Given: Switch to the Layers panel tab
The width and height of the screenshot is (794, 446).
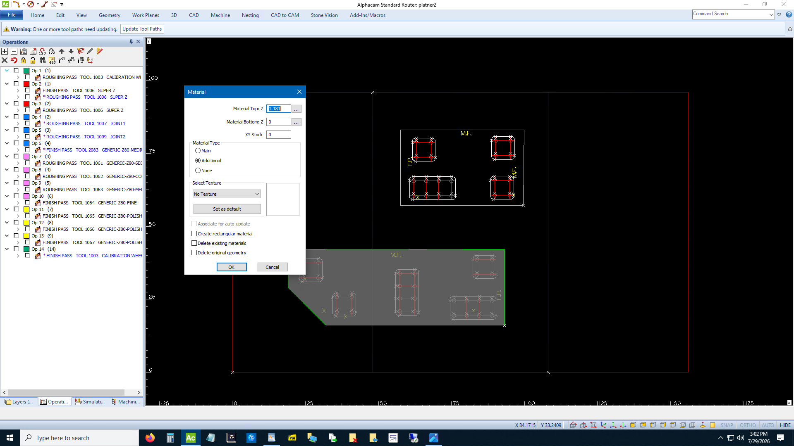Looking at the screenshot, I should pos(19,402).
